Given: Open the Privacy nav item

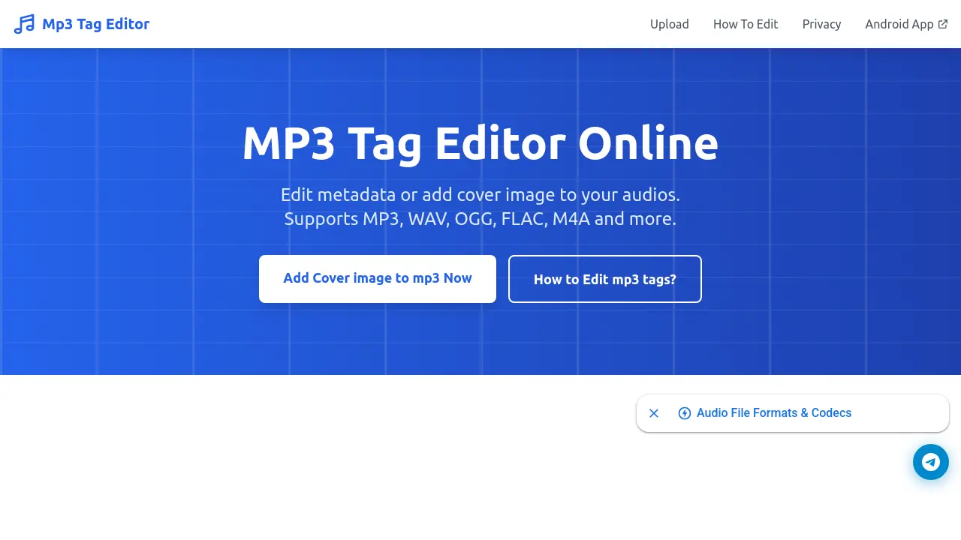Looking at the screenshot, I should (821, 24).
